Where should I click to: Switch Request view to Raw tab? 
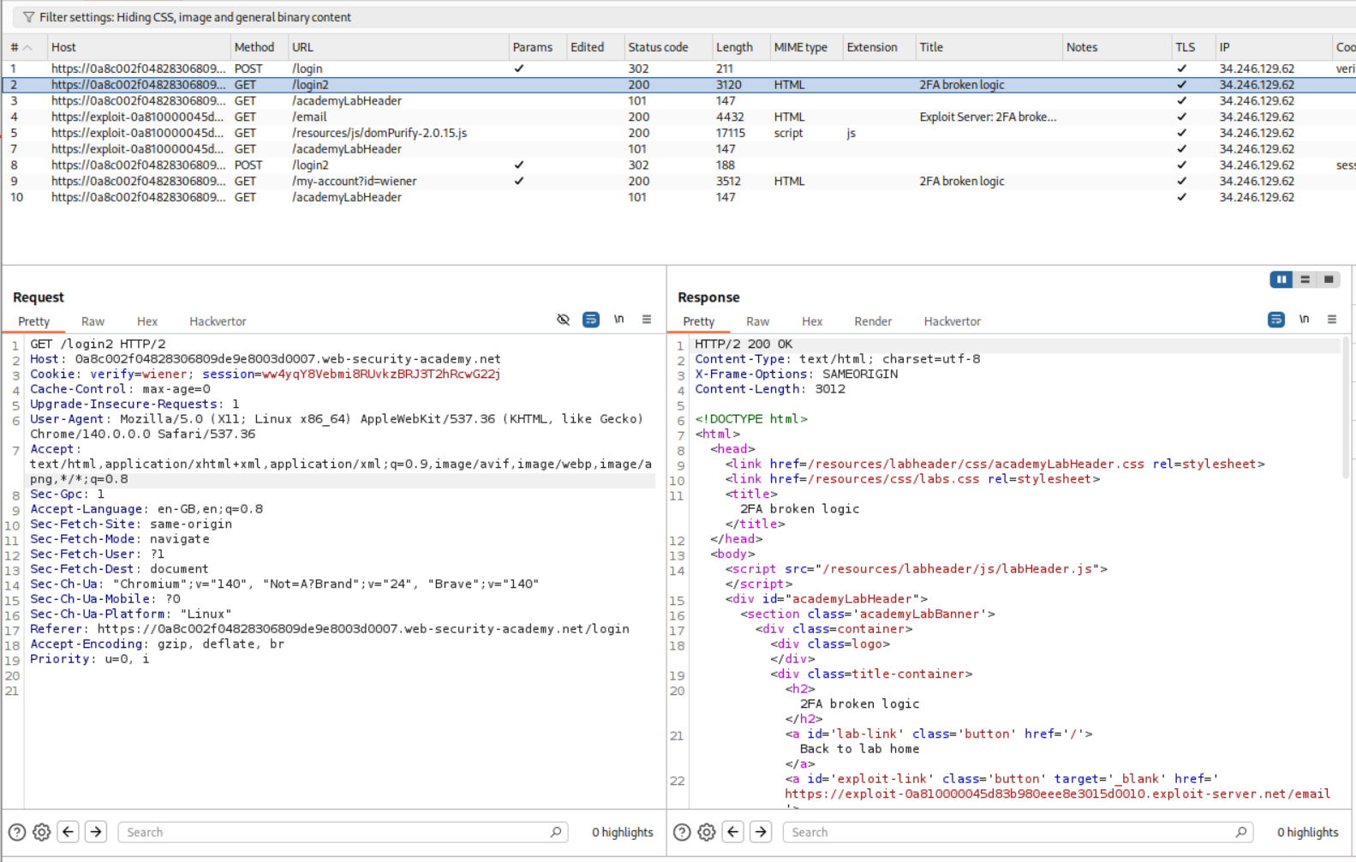(93, 321)
